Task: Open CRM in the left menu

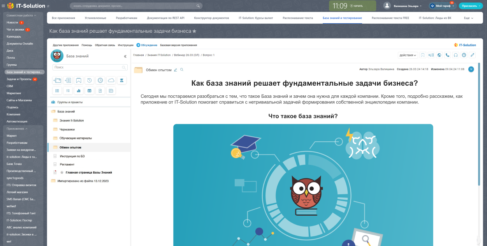Action: click(x=10, y=86)
